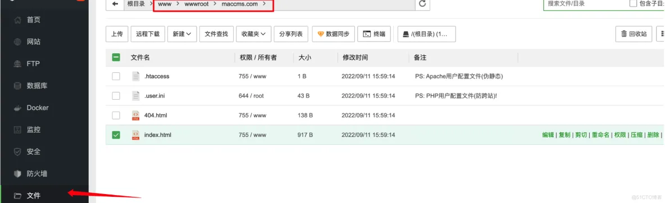Open the /(根目录) disk dropdown
The width and height of the screenshot is (665, 203).
427,34
